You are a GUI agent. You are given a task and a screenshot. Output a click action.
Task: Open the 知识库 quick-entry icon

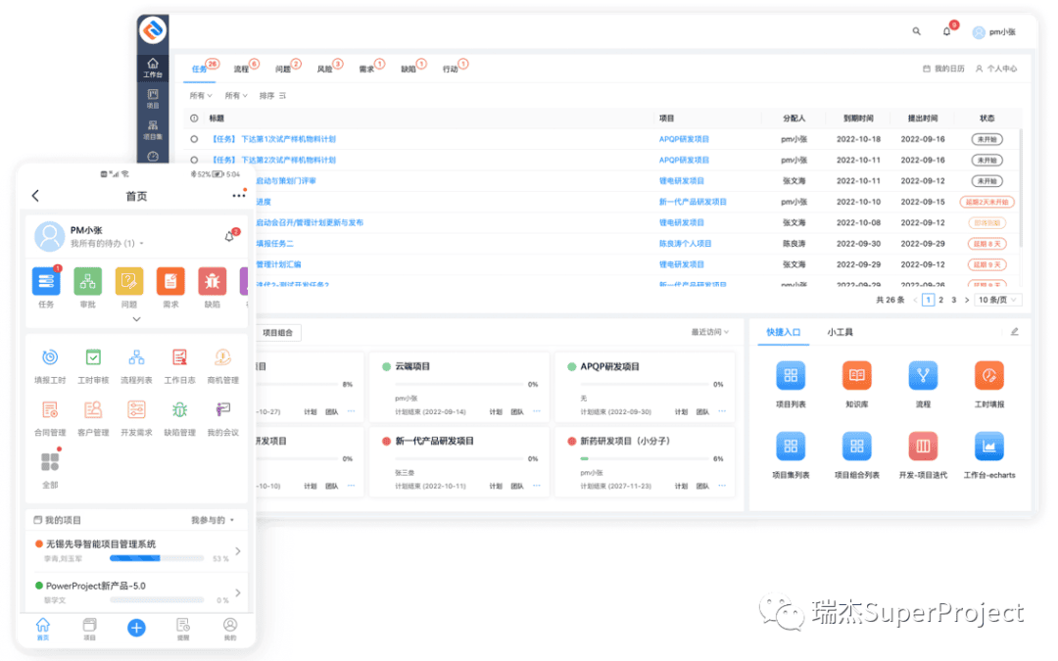856,376
